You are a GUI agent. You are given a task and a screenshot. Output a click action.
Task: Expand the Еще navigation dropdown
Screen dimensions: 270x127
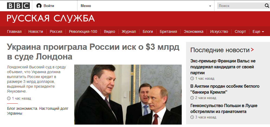pos(258,32)
